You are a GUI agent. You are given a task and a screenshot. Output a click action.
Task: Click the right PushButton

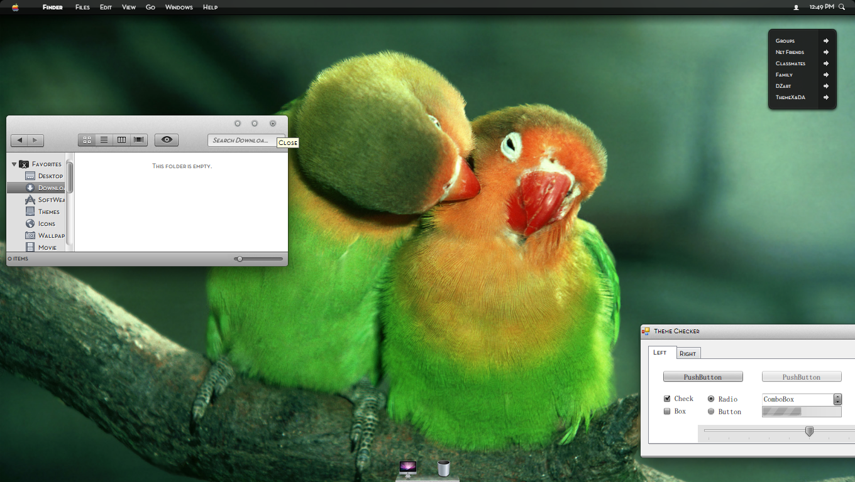[x=802, y=377]
